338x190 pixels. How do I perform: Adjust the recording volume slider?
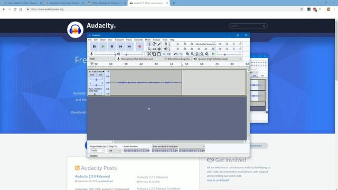[x=105, y=54]
